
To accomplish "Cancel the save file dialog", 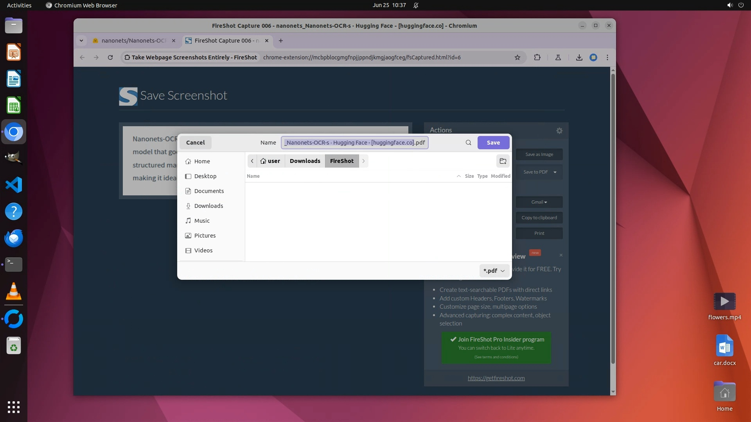I will tap(195, 143).
